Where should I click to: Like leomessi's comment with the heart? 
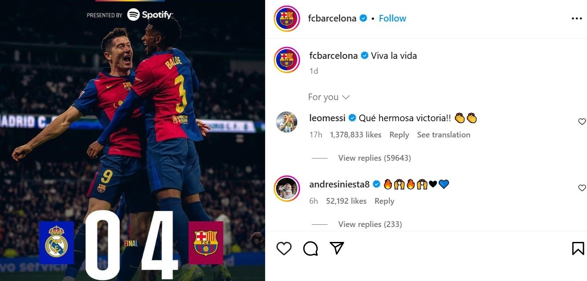coord(582,122)
